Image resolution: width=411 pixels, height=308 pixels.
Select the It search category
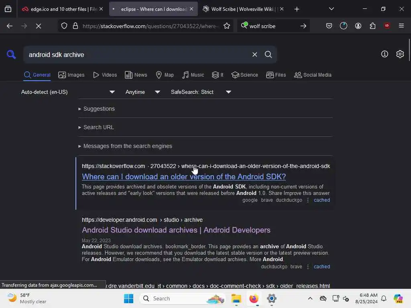(218, 75)
